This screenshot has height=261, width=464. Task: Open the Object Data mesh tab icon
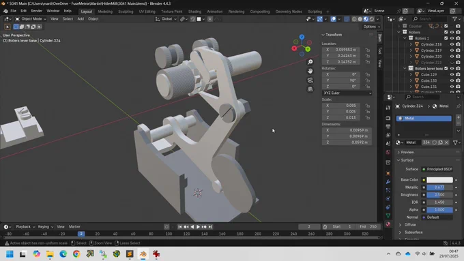388,215
